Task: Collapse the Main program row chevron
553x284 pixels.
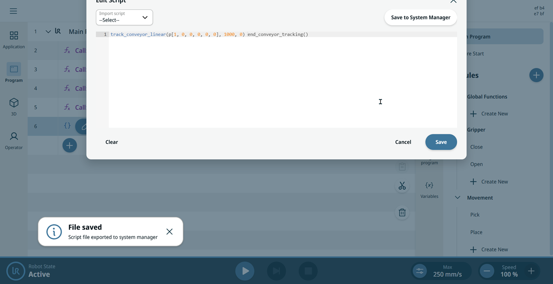Action: (48, 31)
